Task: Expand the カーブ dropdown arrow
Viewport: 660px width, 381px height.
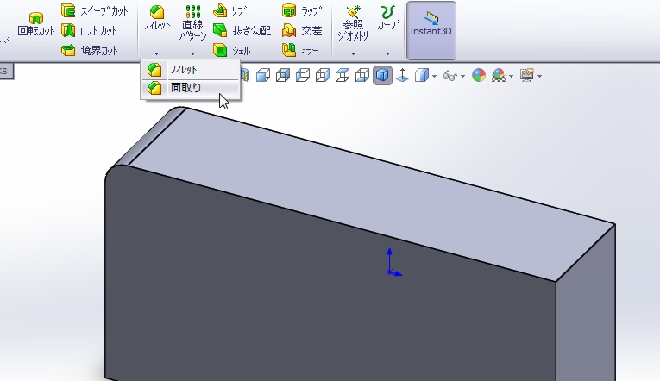Action: [387, 53]
